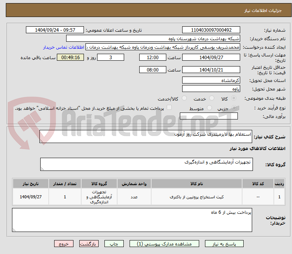
Task: Select the کالا/خدمت radio button
Action: click(184, 98)
